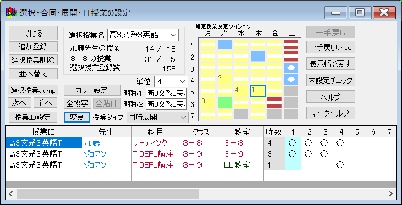Viewport: 402px width, 205px height.
Task: Select highlighted 高3文系3英語T first row cell
Action: point(44,143)
